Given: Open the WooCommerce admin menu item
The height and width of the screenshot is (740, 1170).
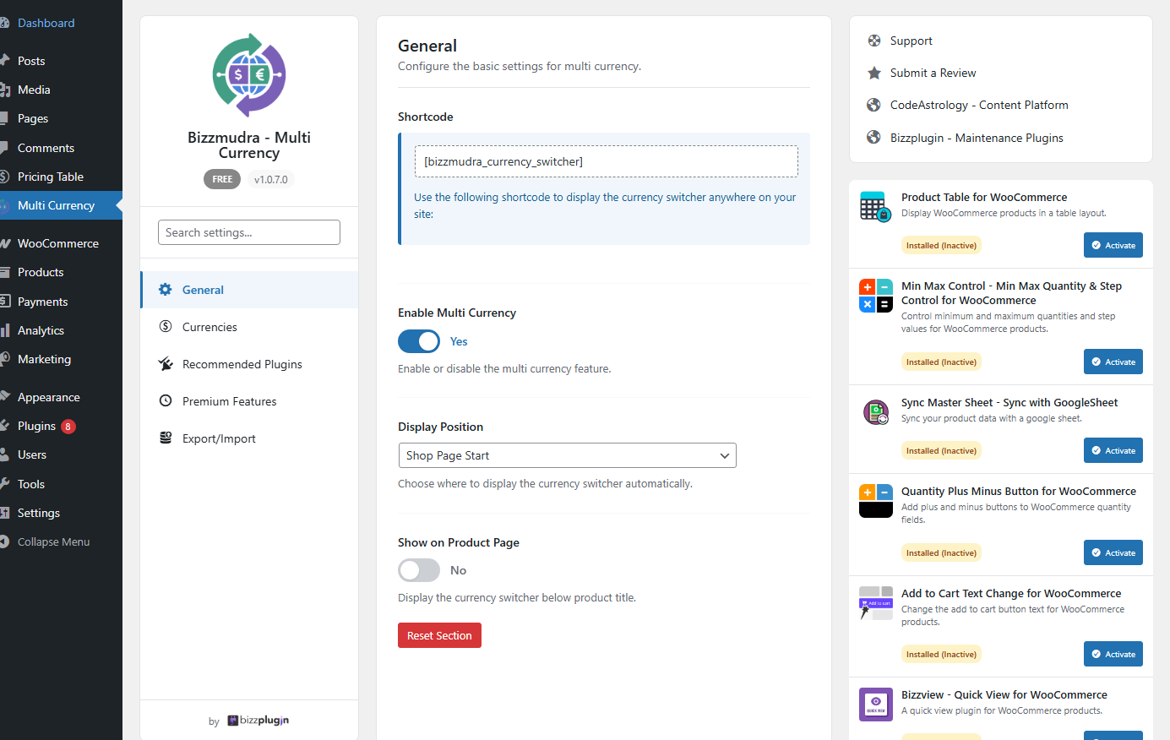Looking at the screenshot, I should (61, 243).
